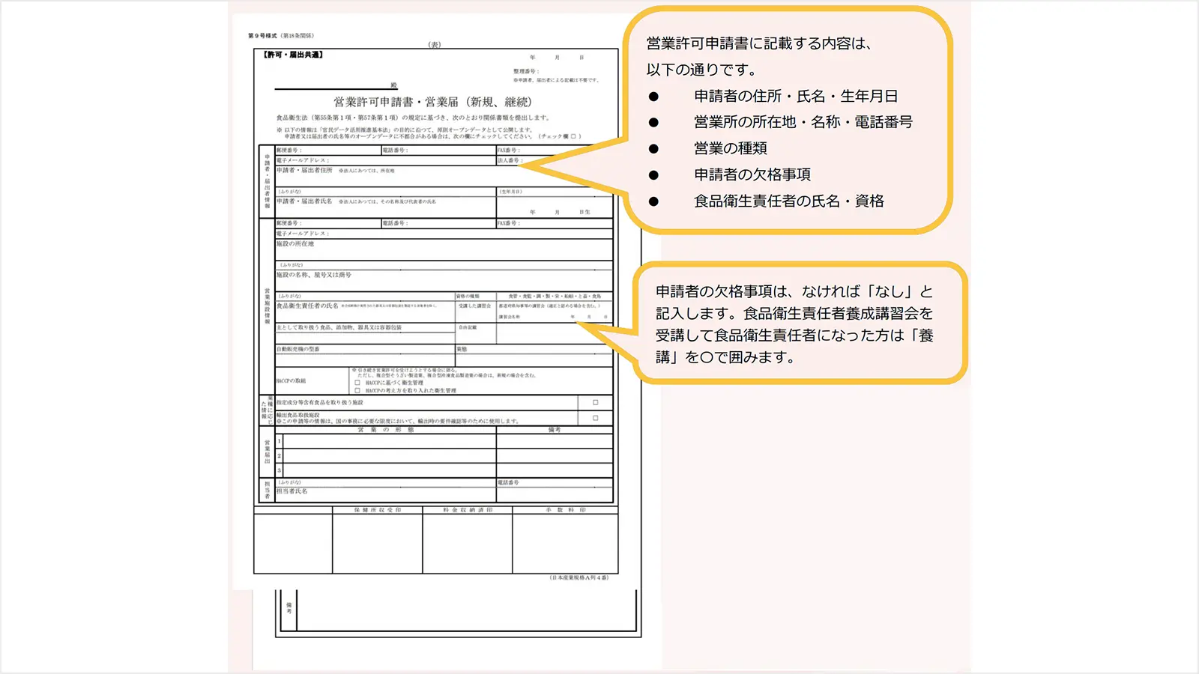
Task: Click the 保健所収受印 stamp box
Action: pos(377,544)
